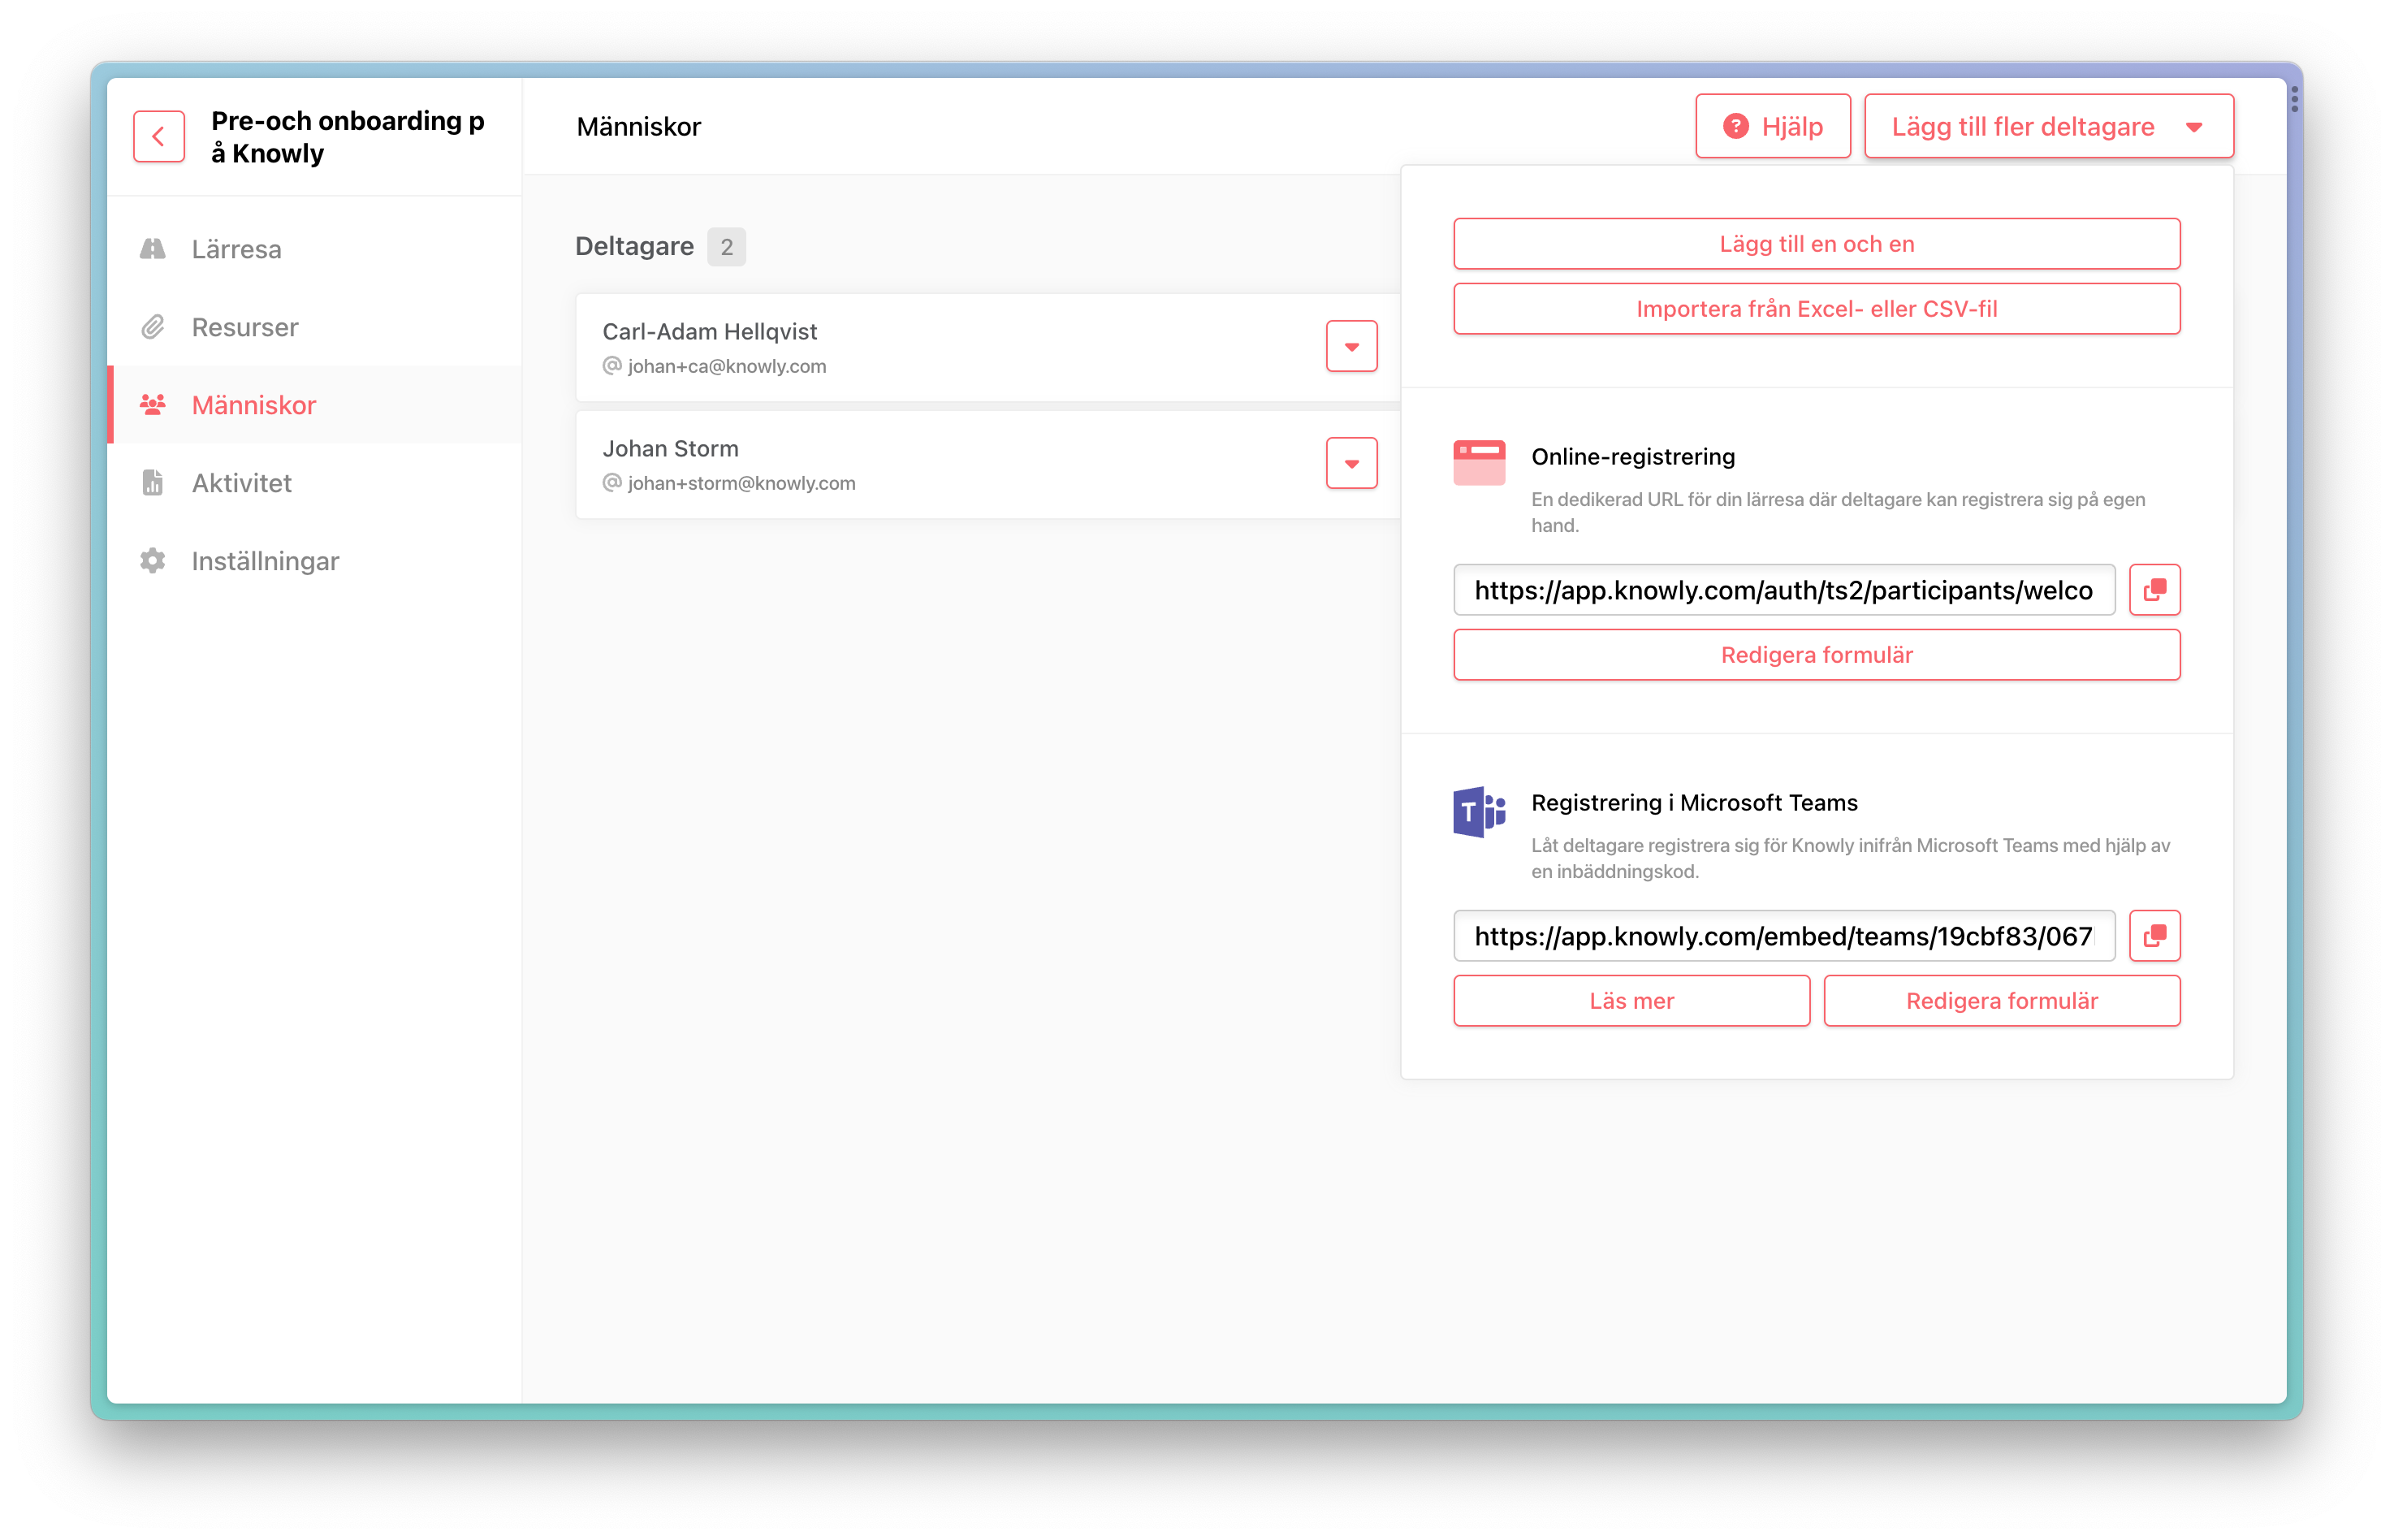Click the Resurser paperclip icon
Viewport: 2394px width, 1540px height.
153,327
